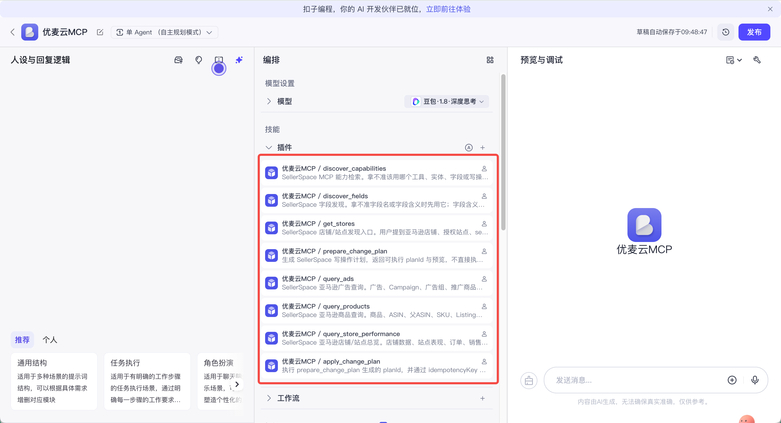Screen dimensions: 781x423
Task: Click cube icon of discover_capabilities plugin
Action: click(x=271, y=173)
